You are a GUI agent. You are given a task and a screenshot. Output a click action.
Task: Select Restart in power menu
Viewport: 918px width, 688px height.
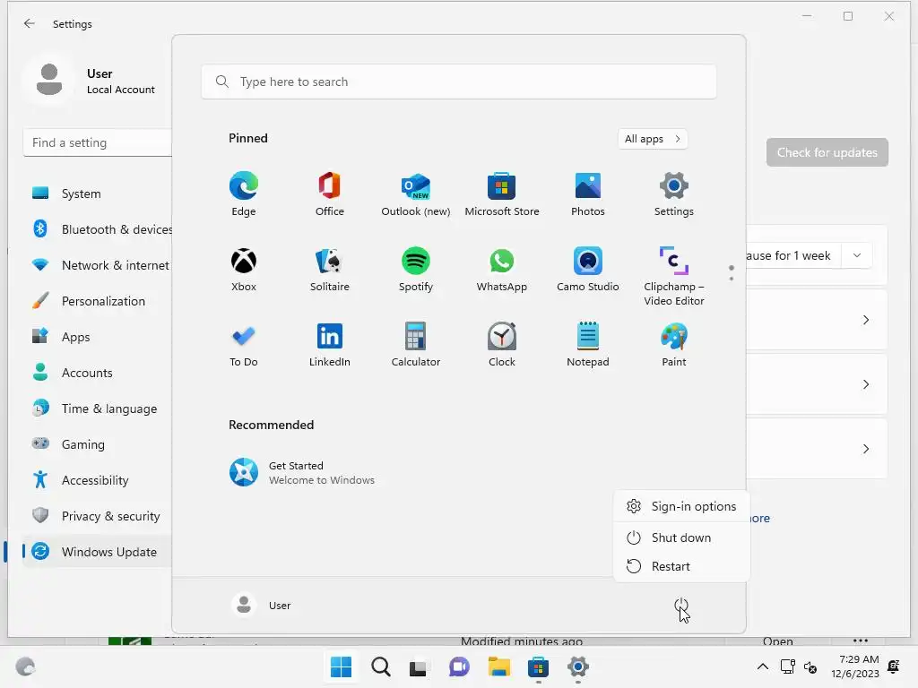coord(681,566)
